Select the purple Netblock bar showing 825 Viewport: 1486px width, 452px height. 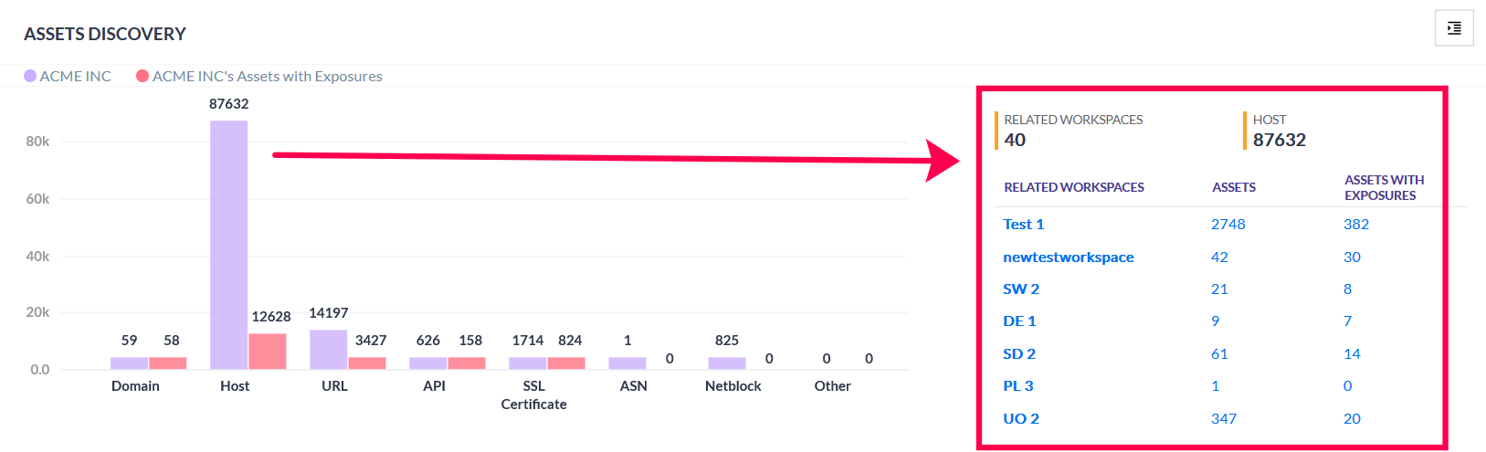[x=727, y=363]
